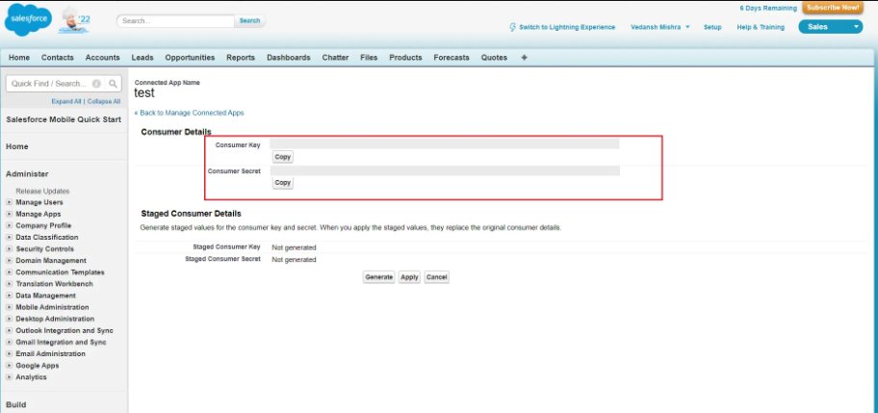This screenshot has height=413, width=878.
Task: Click the '22 release mascot icon
Action: [x=74, y=20]
